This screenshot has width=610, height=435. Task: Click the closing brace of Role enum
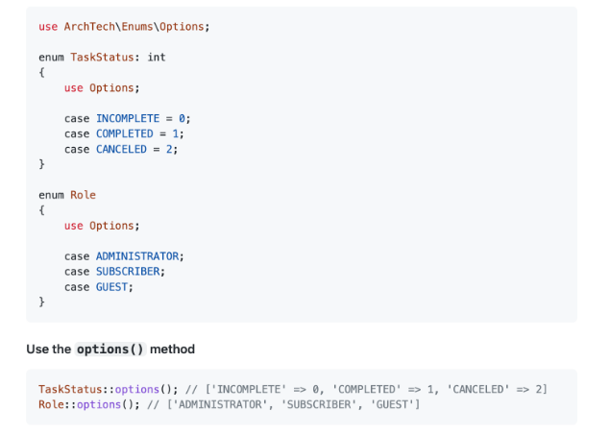point(41,302)
